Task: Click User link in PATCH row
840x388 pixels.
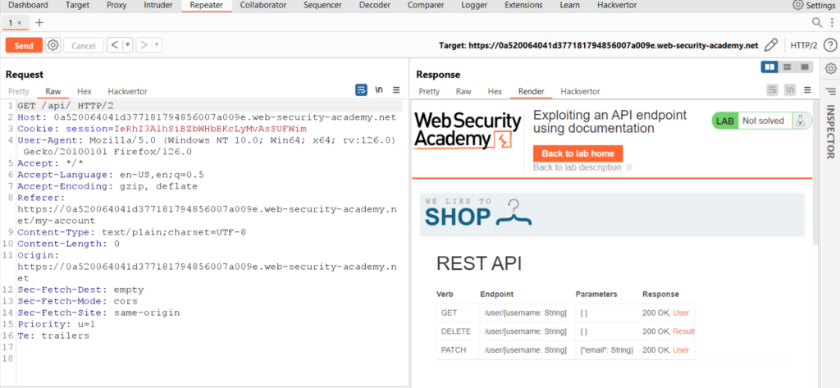Action: [x=681, y=350]
